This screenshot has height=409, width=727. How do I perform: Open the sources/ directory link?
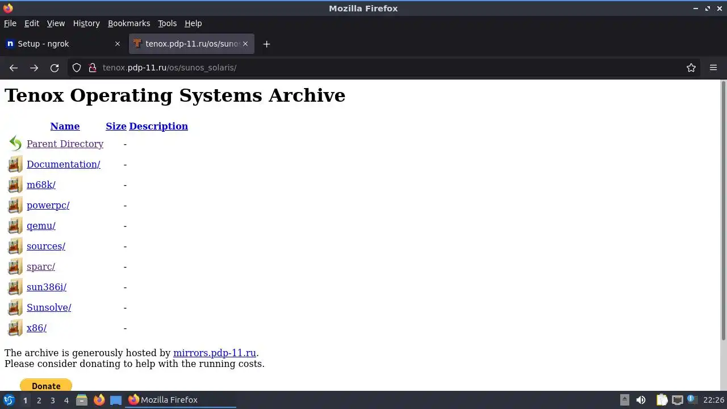(x=46, y=246)
